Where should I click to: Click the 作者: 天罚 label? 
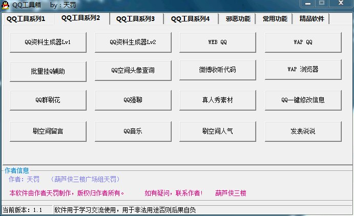(x=24, y=180)
